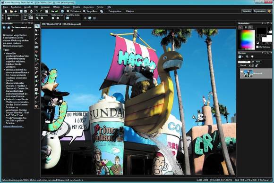
Task: Click the back arrow in Lernstudio panel
Action: pyautogui.click(x=4, y=28)
